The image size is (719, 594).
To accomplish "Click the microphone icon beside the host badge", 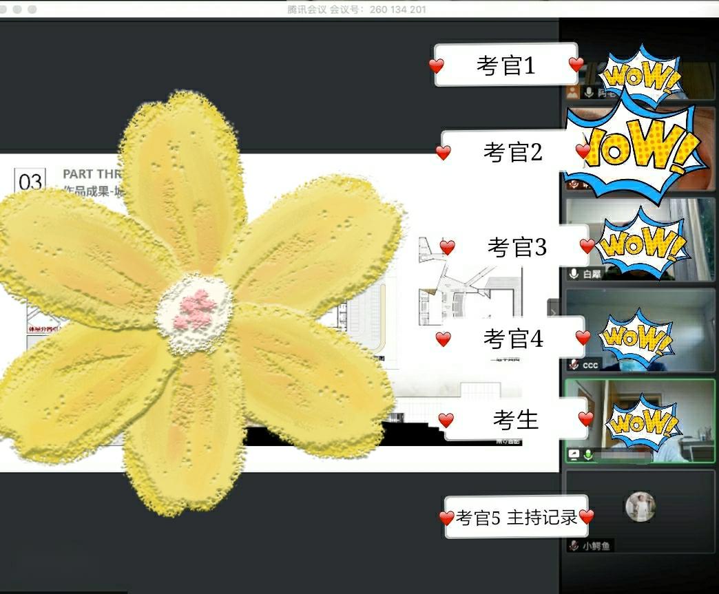I will (590, 92).
